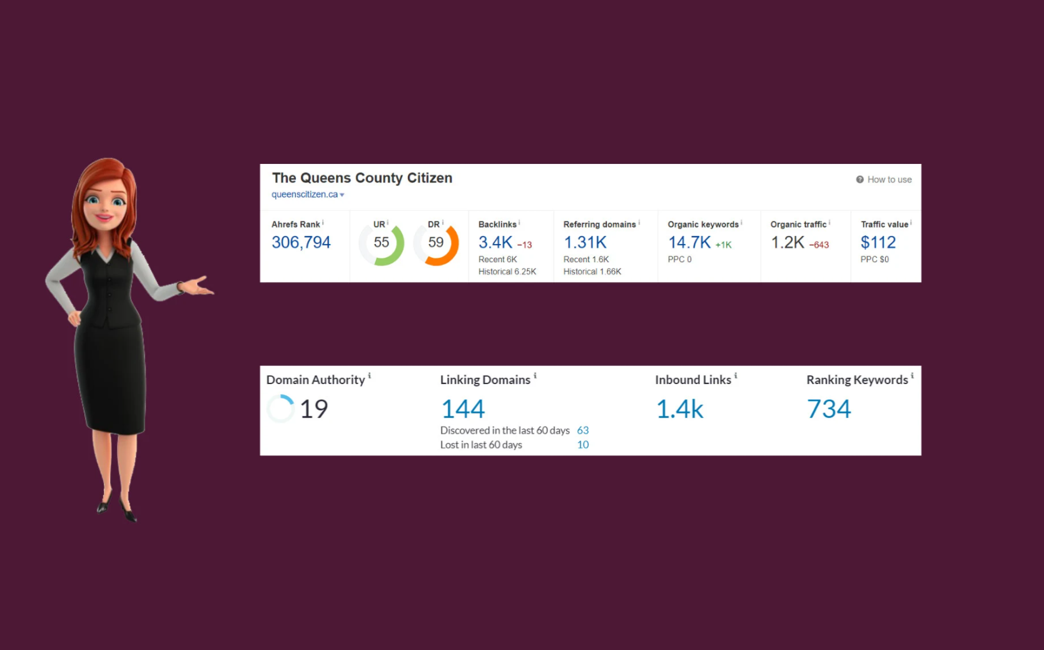Viewport: 1044px width, 650px height.
Task: Select the 1.31K referring domains value
Action: (x=585, y=242)
